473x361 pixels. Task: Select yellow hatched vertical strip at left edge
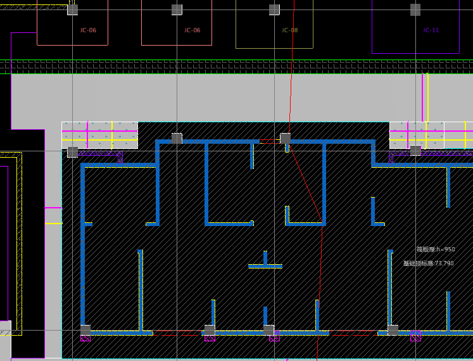coord(19,241)
